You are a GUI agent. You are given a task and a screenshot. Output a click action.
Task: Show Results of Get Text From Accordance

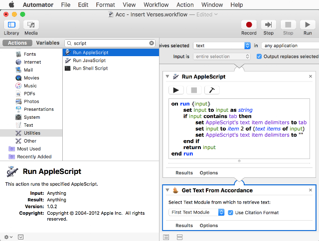point(184,226)
